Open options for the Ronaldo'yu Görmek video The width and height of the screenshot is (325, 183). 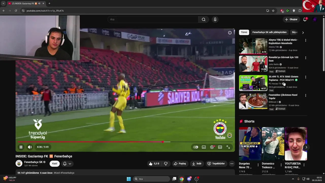pos(305,58)
